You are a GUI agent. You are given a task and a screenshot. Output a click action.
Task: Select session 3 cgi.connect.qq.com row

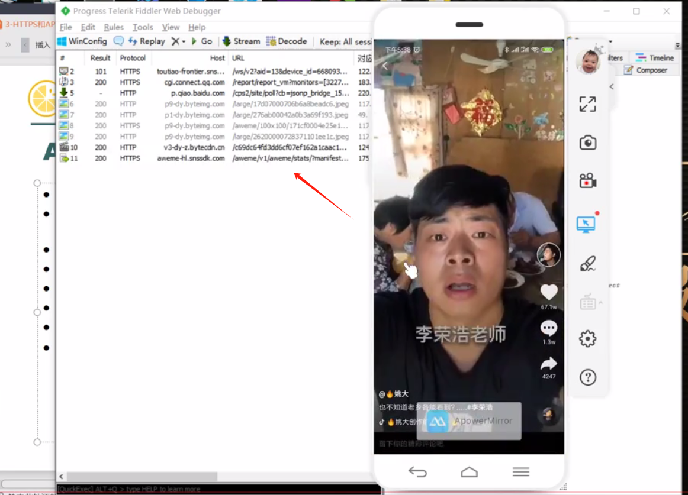[214, 82]
